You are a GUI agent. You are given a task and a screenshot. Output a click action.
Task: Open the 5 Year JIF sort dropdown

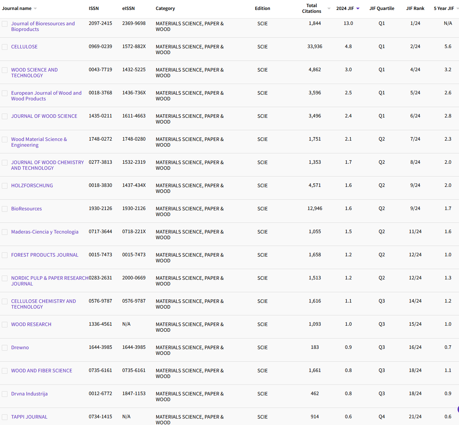457,8
